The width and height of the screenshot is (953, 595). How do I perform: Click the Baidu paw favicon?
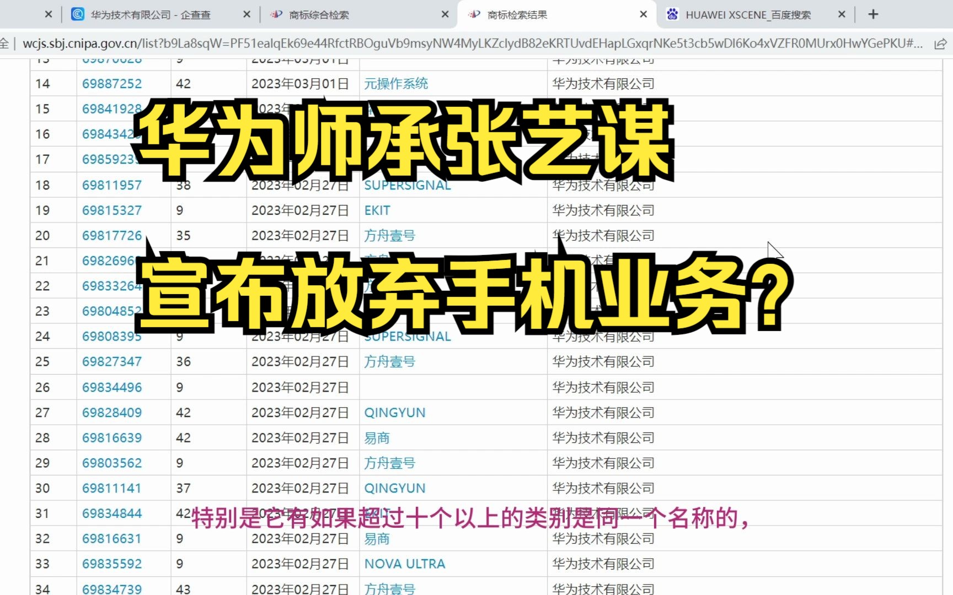[x=672, y=14]
